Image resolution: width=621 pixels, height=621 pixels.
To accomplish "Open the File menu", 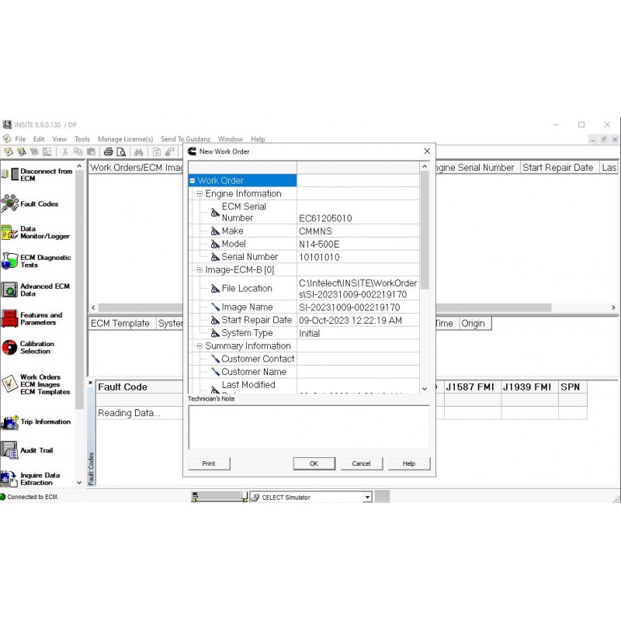I will [20, 139].
